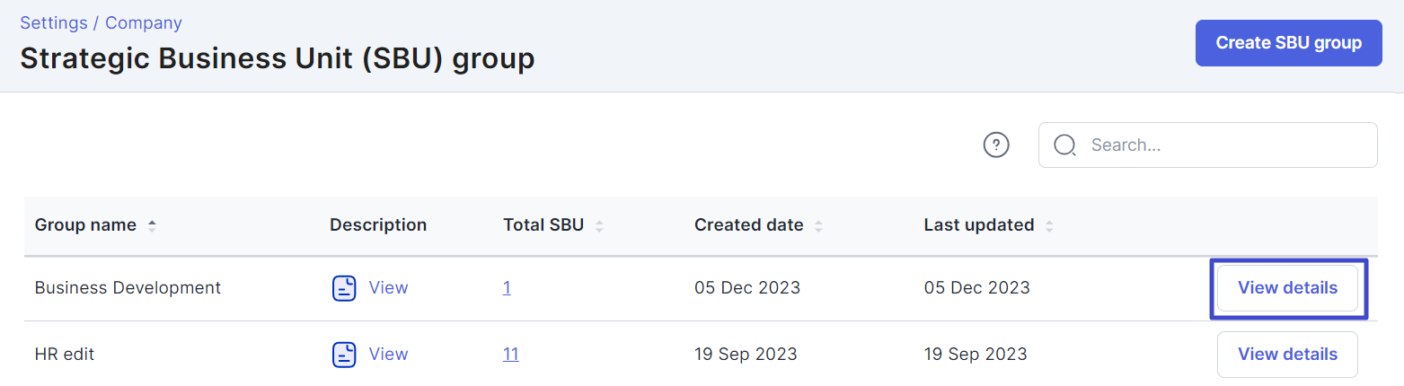Click the HR edit description document icon
The width and height of the screenshot is (1404, 386).
click(x=345, y=355)
